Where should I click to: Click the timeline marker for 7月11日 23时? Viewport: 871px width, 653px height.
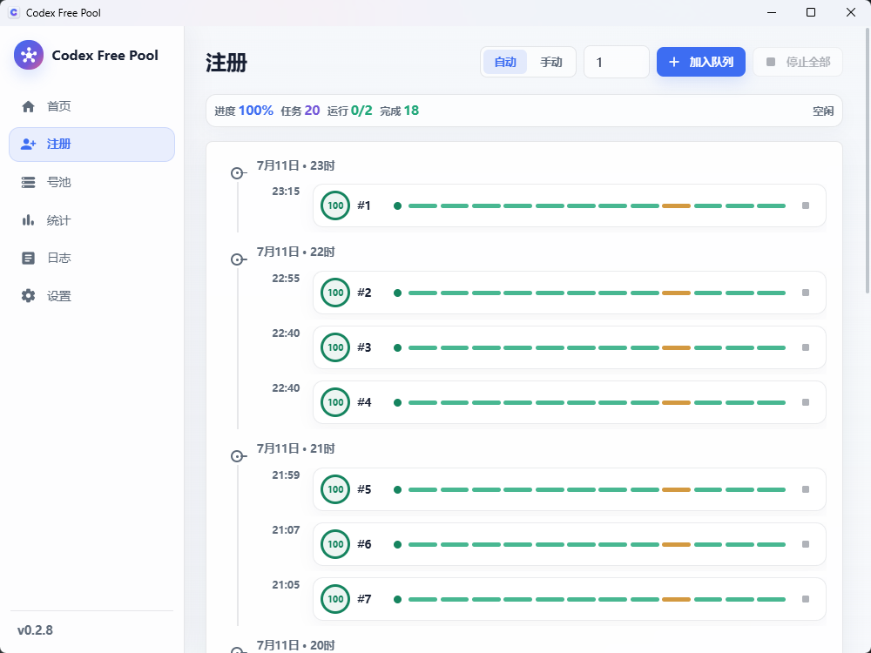(239, 173)
